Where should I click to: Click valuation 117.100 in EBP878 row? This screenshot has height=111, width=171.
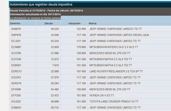point(81,35)
